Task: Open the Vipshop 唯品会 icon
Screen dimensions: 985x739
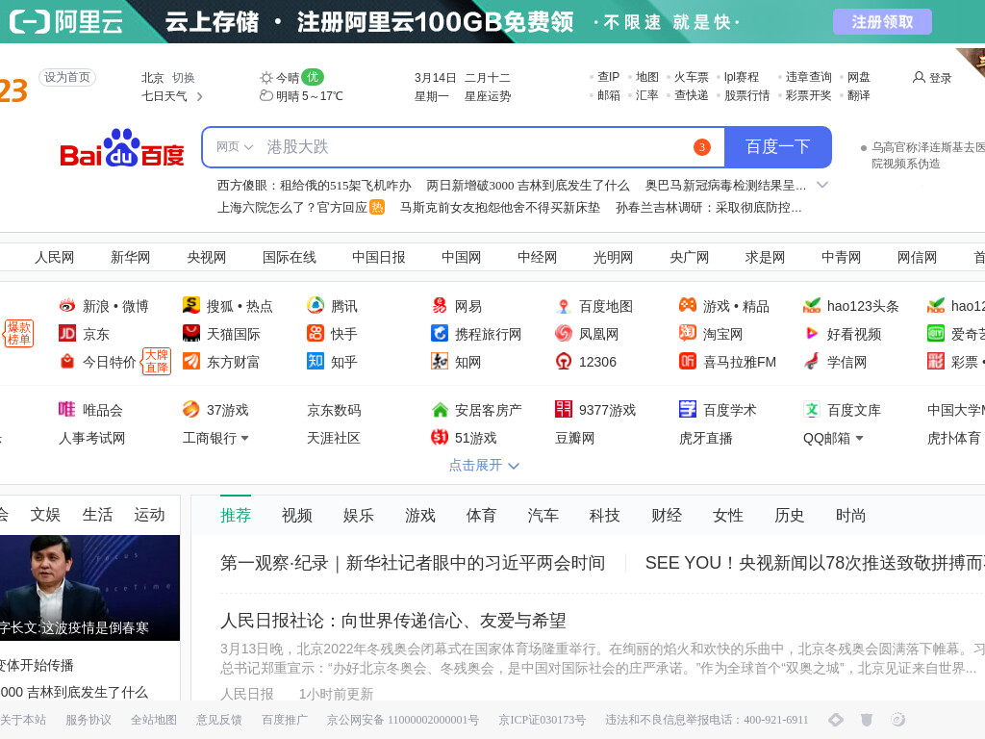Action: pos(67,409)
